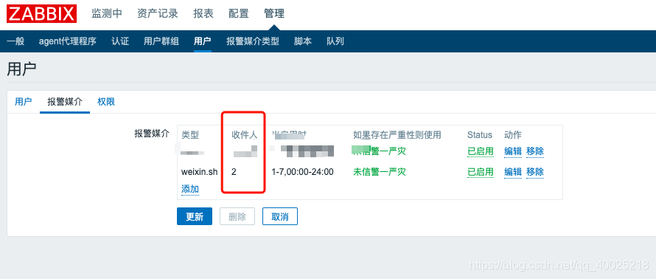This screenshot has width=656, height=279.
Task: Click 移除 for the weixin.sh row
Action: 535,172
